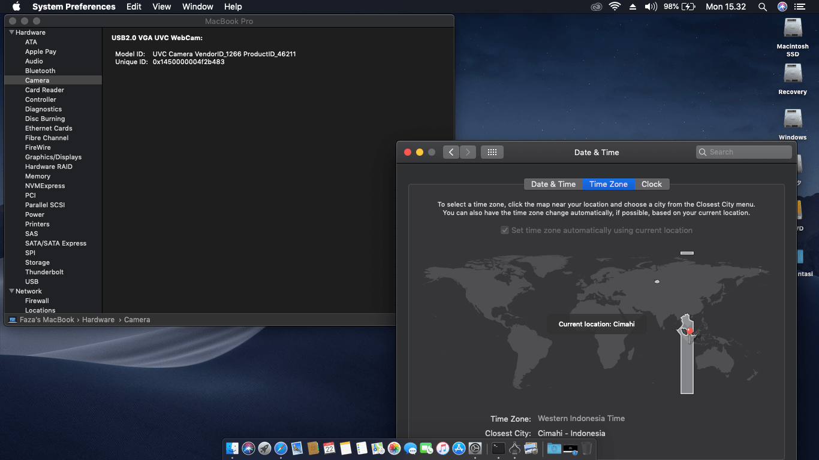Open Messages from the Dock
819x460 pixels.
pos(410,448)
